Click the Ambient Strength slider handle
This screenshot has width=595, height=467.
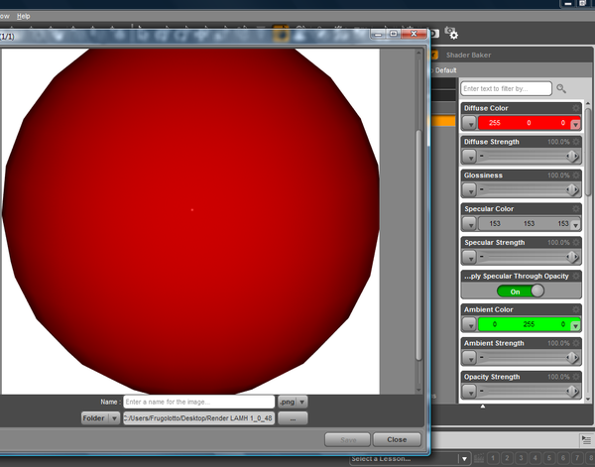click(x=572, y=357)
